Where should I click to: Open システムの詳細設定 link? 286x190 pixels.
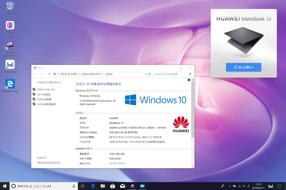click(x=46, y=104)
